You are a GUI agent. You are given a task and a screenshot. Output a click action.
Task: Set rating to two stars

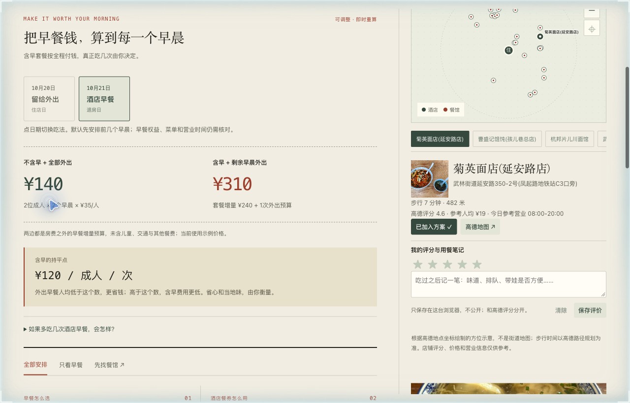coord(433,264)
